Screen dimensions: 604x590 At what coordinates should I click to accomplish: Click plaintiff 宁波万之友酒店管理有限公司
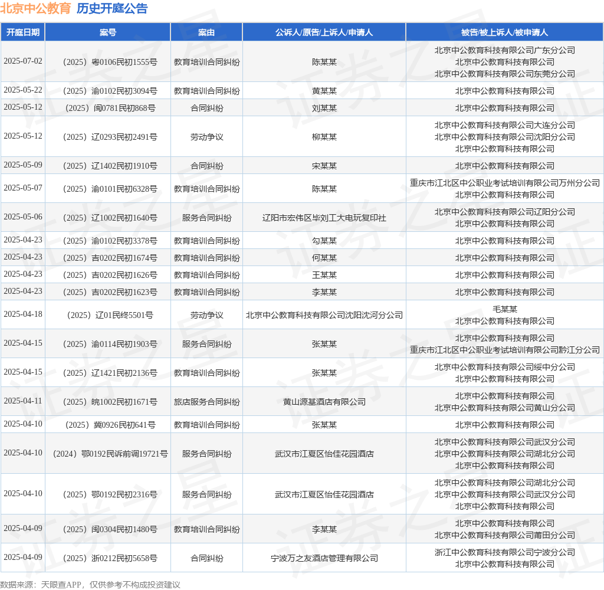324,558
